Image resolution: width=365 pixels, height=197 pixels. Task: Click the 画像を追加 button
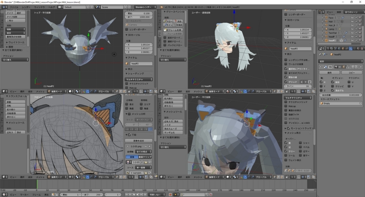pyautogui.click(x=139, y=141)
